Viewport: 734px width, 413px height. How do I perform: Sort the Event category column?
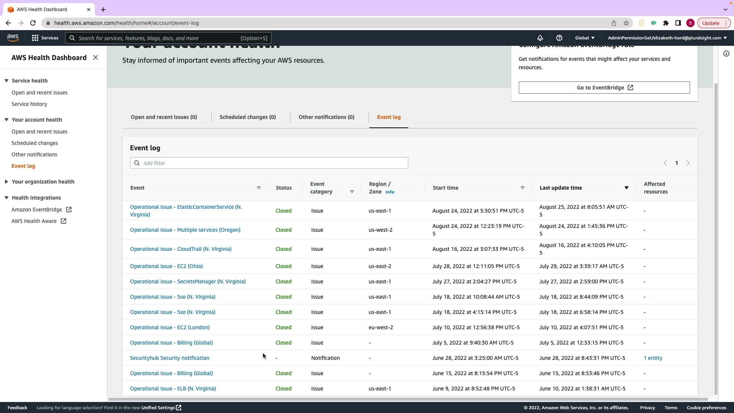pyautogui.click(x=352, y=192)
